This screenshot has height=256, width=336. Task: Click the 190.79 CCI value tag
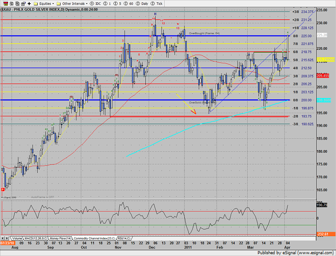coord(322,205)
